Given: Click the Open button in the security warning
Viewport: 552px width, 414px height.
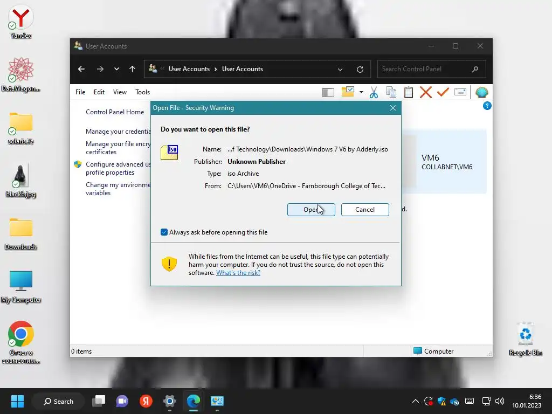Looking at the screenshot, I should 311,210.
